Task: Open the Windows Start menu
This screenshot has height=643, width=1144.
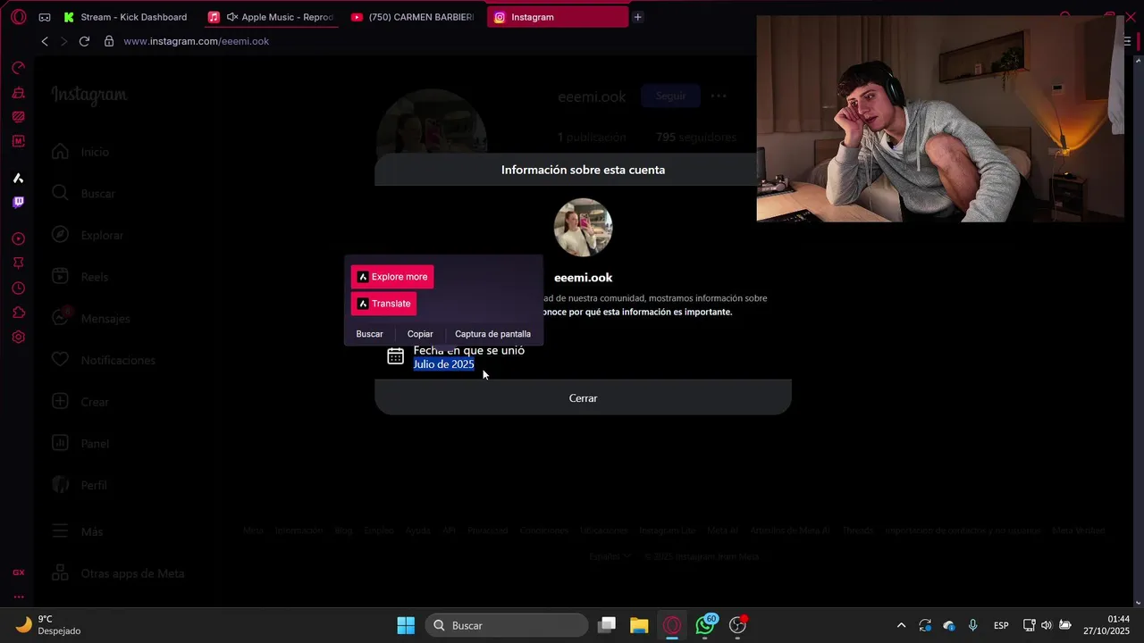Action: coord(406,625)
